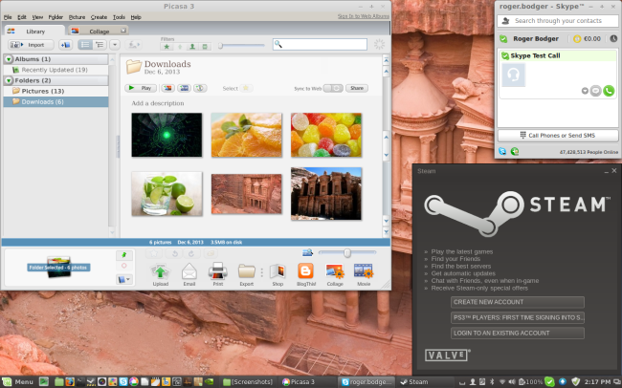Screen dimensions: 622x388
Task: Create a Collage from bottom toolbar
Action: pyautogui.click(x=335, y=271)
